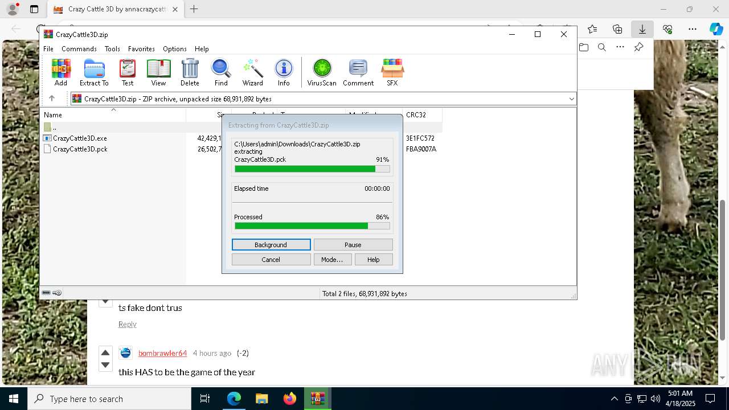Open more options in downloads panel
Viewport: 729px width, 410px height.
620,47
